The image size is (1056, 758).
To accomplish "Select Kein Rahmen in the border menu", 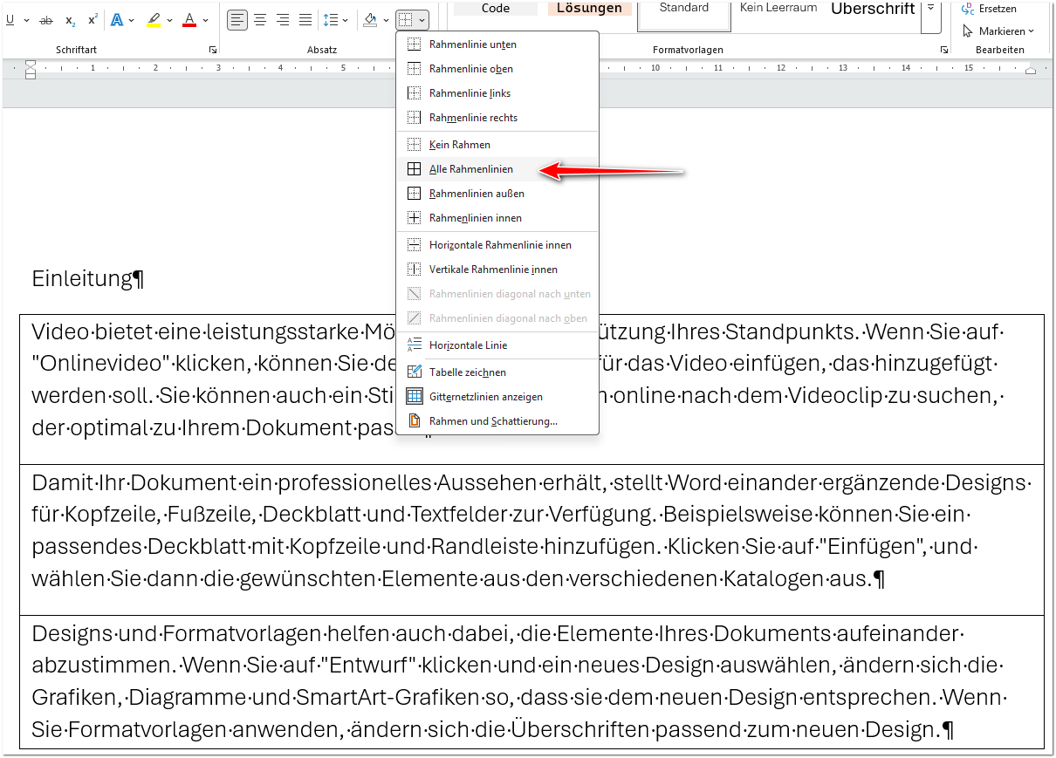I will tap(459, 145).
